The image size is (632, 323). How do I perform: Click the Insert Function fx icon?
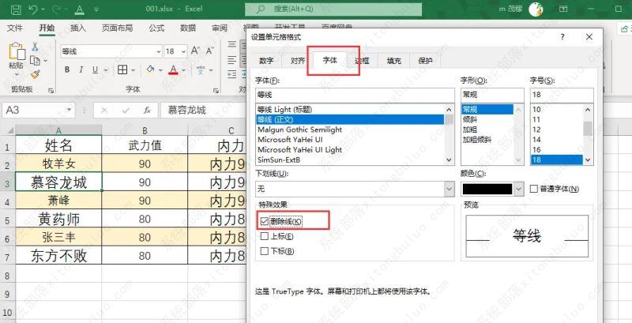[147, 111]
